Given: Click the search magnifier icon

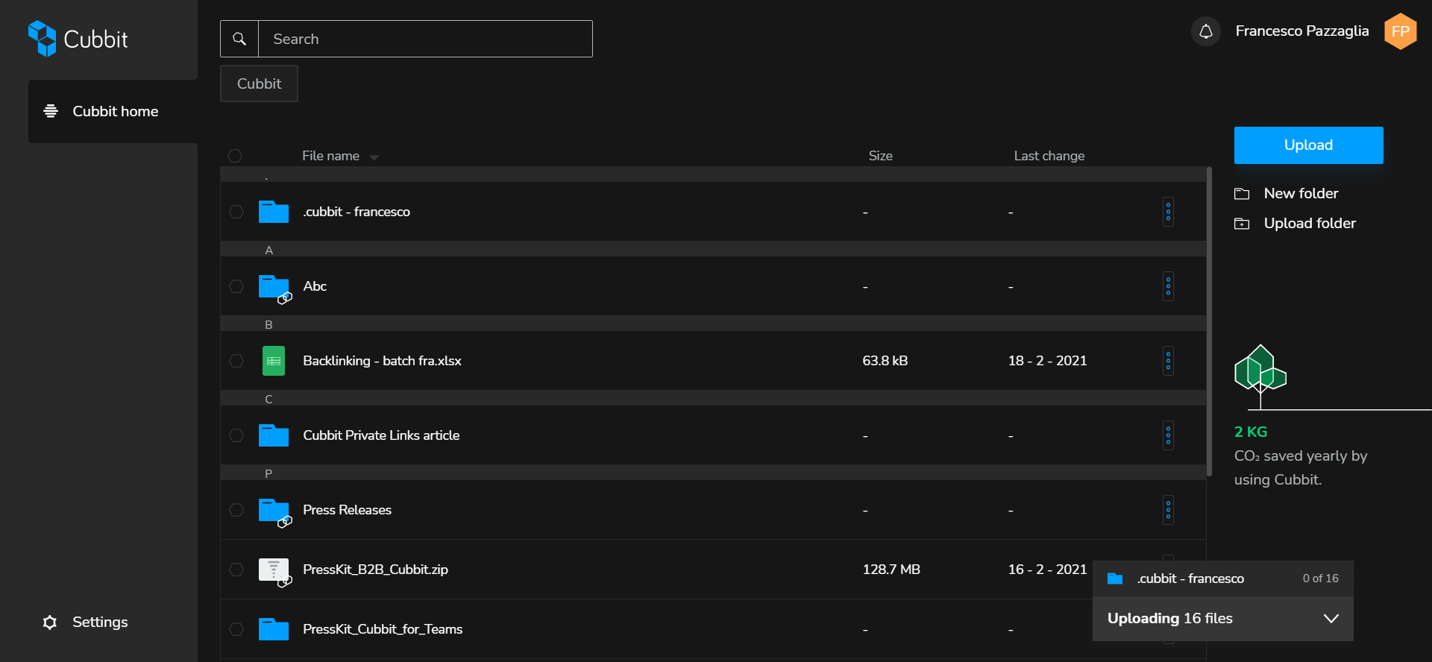Looking at the screenshot, I should 239,39.
